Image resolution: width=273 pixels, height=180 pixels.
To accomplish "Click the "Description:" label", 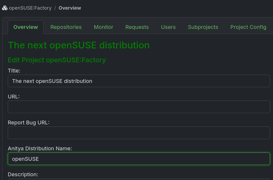I will (23, 174).
